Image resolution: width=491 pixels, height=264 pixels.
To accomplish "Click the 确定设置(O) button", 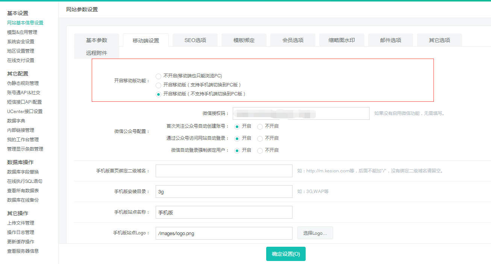I will [x=286, y=254].
